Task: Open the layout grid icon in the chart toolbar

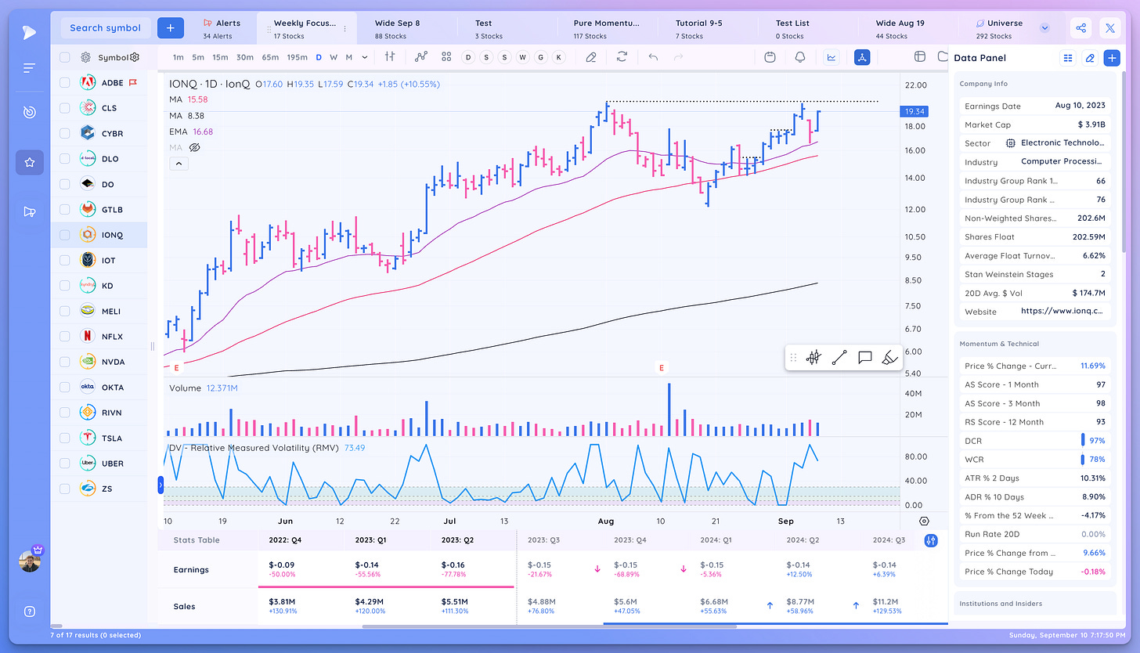Action: [446, 57]
